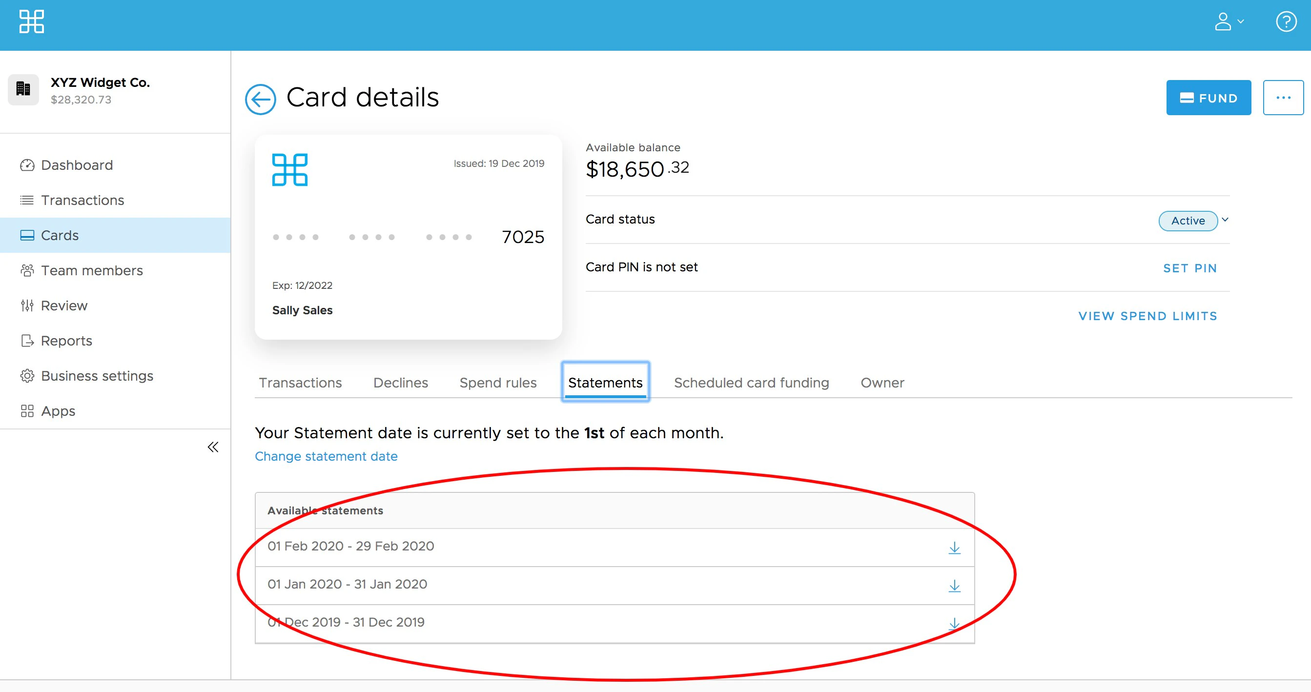Viewport: 1311px width, 692px height.
Task: Open the help question mark icon
Action: click(x=1286, y=22)
